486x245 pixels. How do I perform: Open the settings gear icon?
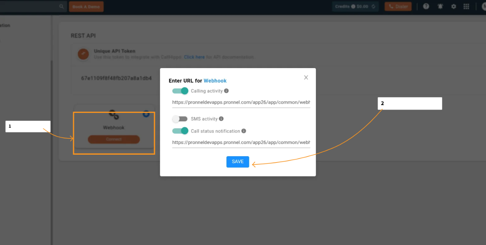coord(454,6)
